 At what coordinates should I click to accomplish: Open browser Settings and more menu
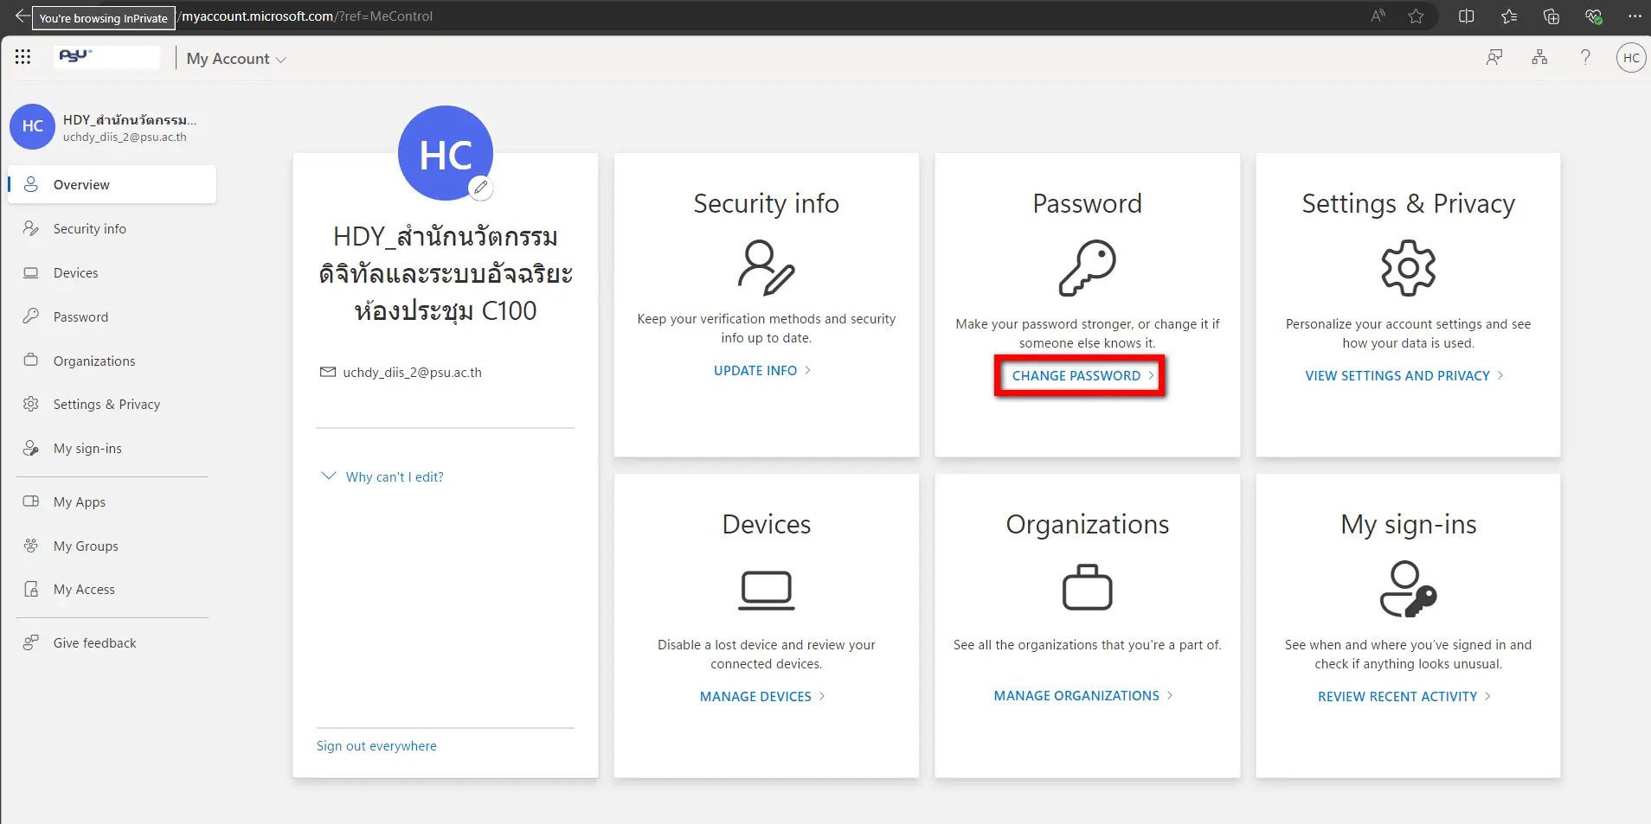click(x=1635, y=16)
